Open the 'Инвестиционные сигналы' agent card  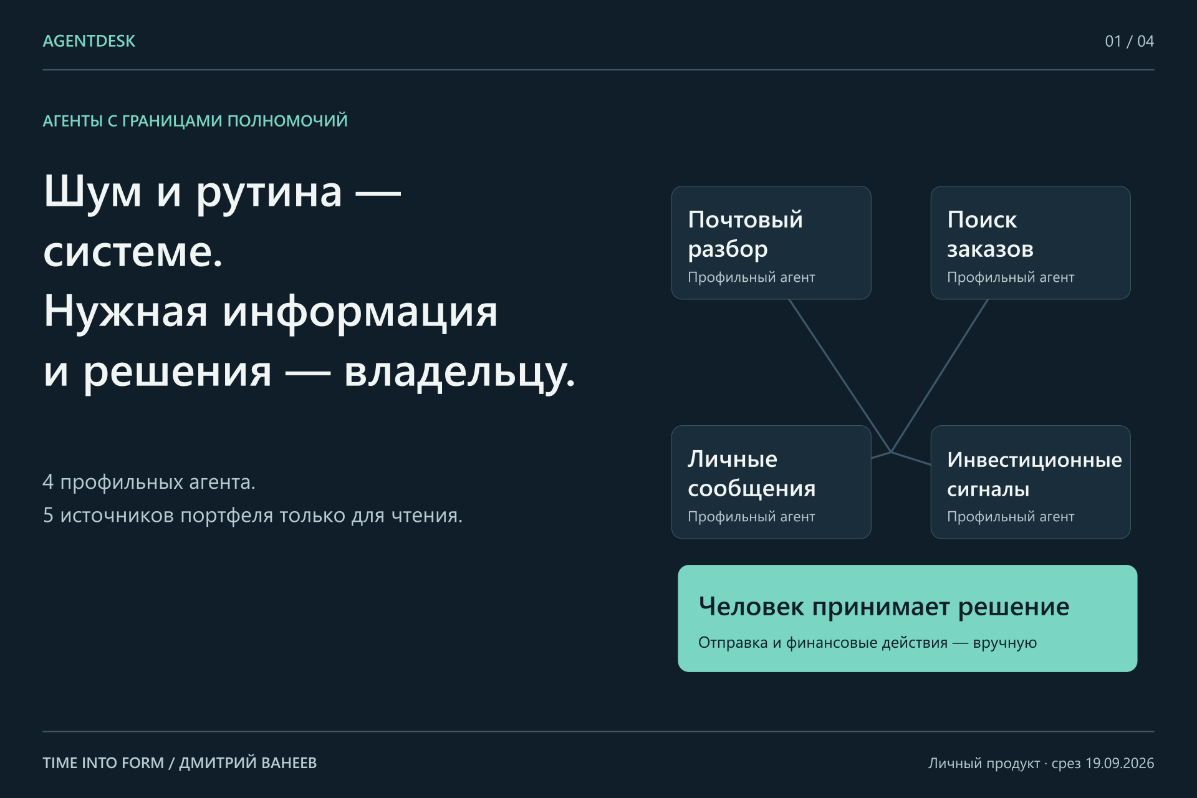point(1031,482)
